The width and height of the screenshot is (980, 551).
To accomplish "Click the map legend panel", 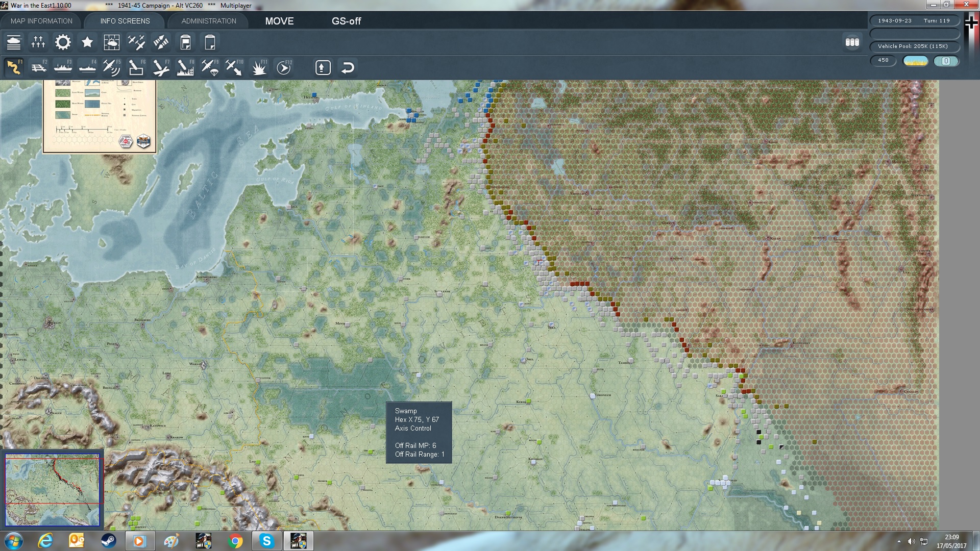I will (x=100, y=116).
